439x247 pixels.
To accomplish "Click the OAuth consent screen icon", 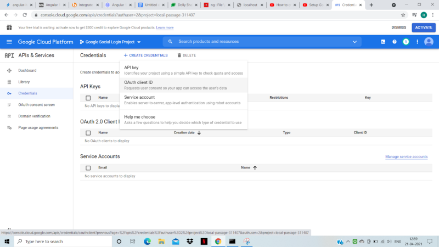I will (x=9, y=105).
